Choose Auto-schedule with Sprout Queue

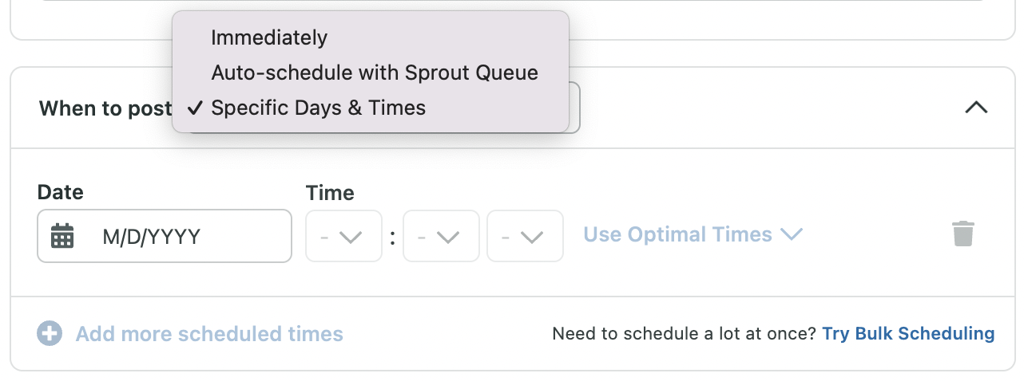point(375,73)
